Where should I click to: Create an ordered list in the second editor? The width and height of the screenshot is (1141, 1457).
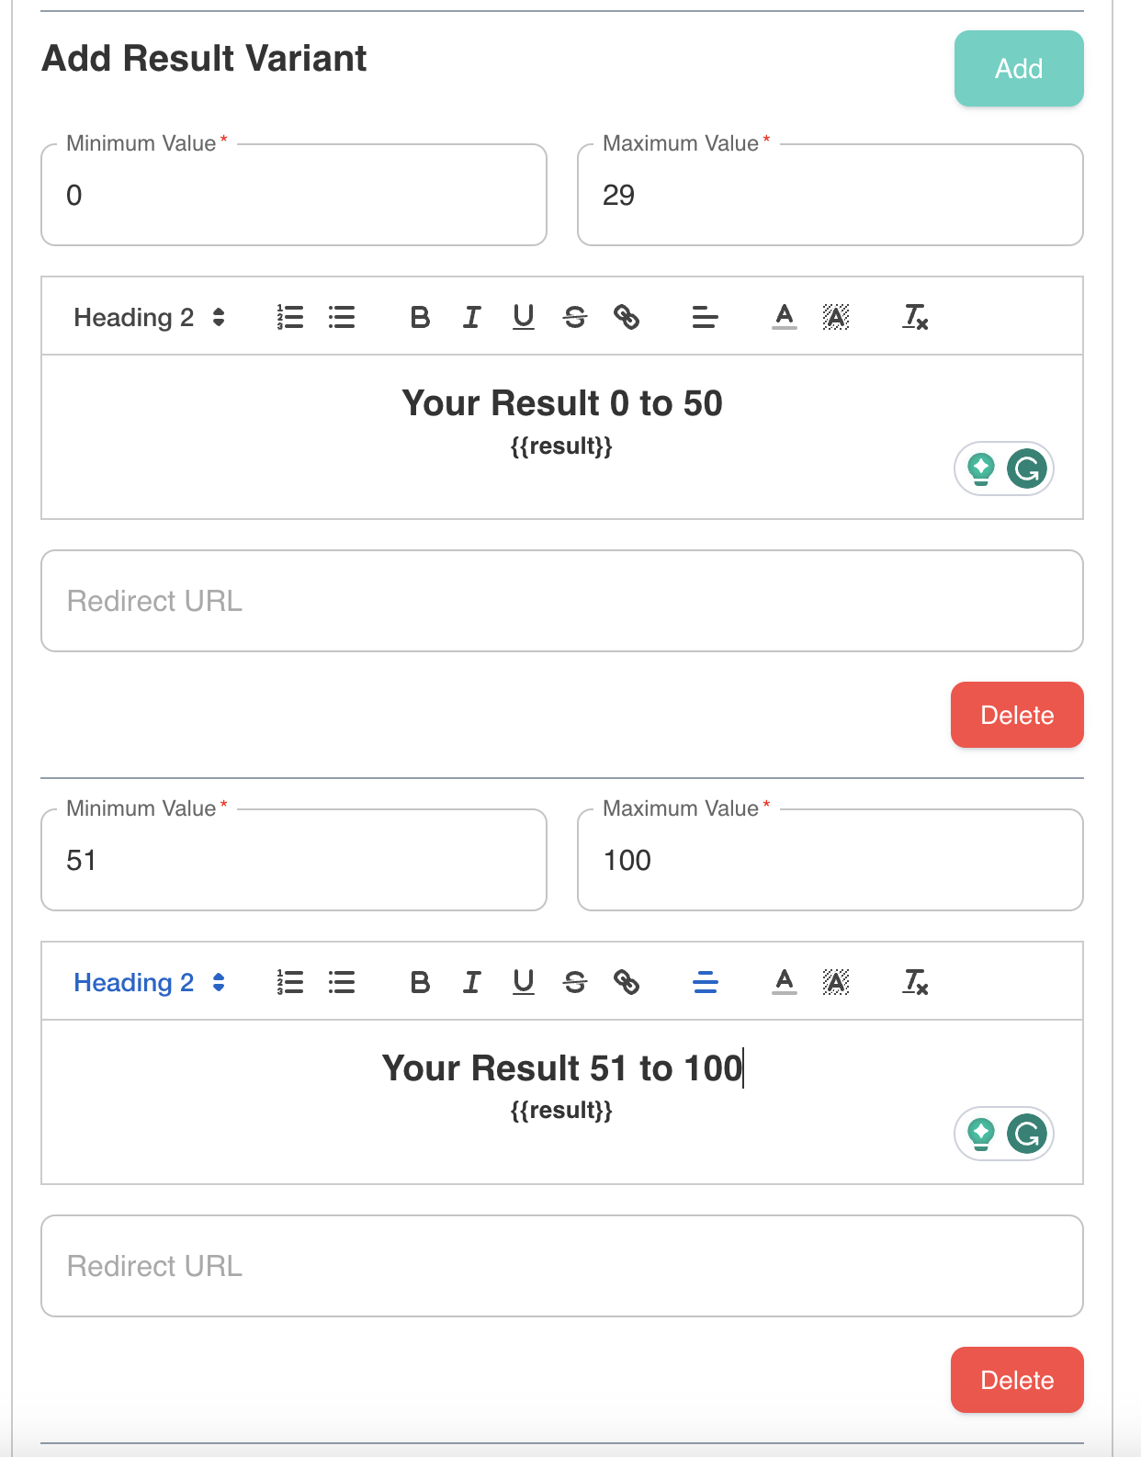click(289, 982)
